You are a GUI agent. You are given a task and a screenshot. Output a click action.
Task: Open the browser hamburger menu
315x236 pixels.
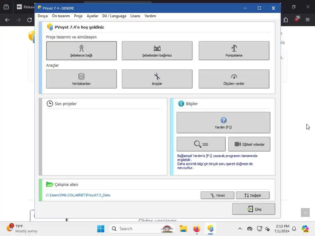pyautogui.click(x=308, y=20)
